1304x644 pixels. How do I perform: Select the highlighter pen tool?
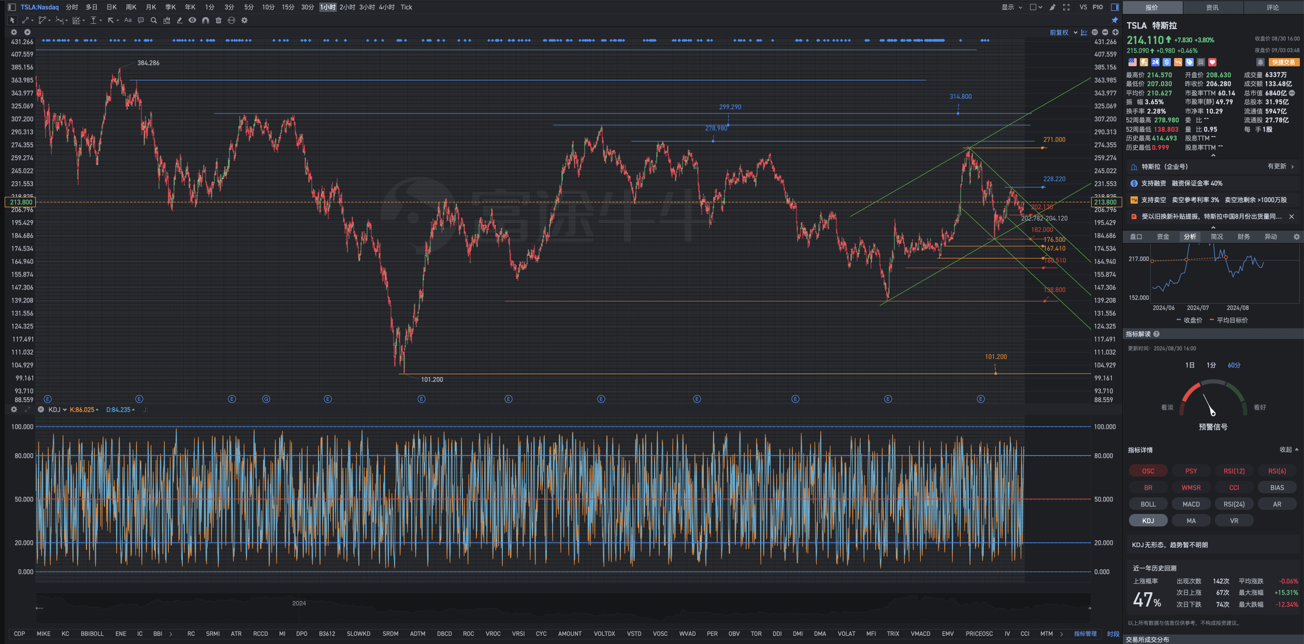click(180, 20)
